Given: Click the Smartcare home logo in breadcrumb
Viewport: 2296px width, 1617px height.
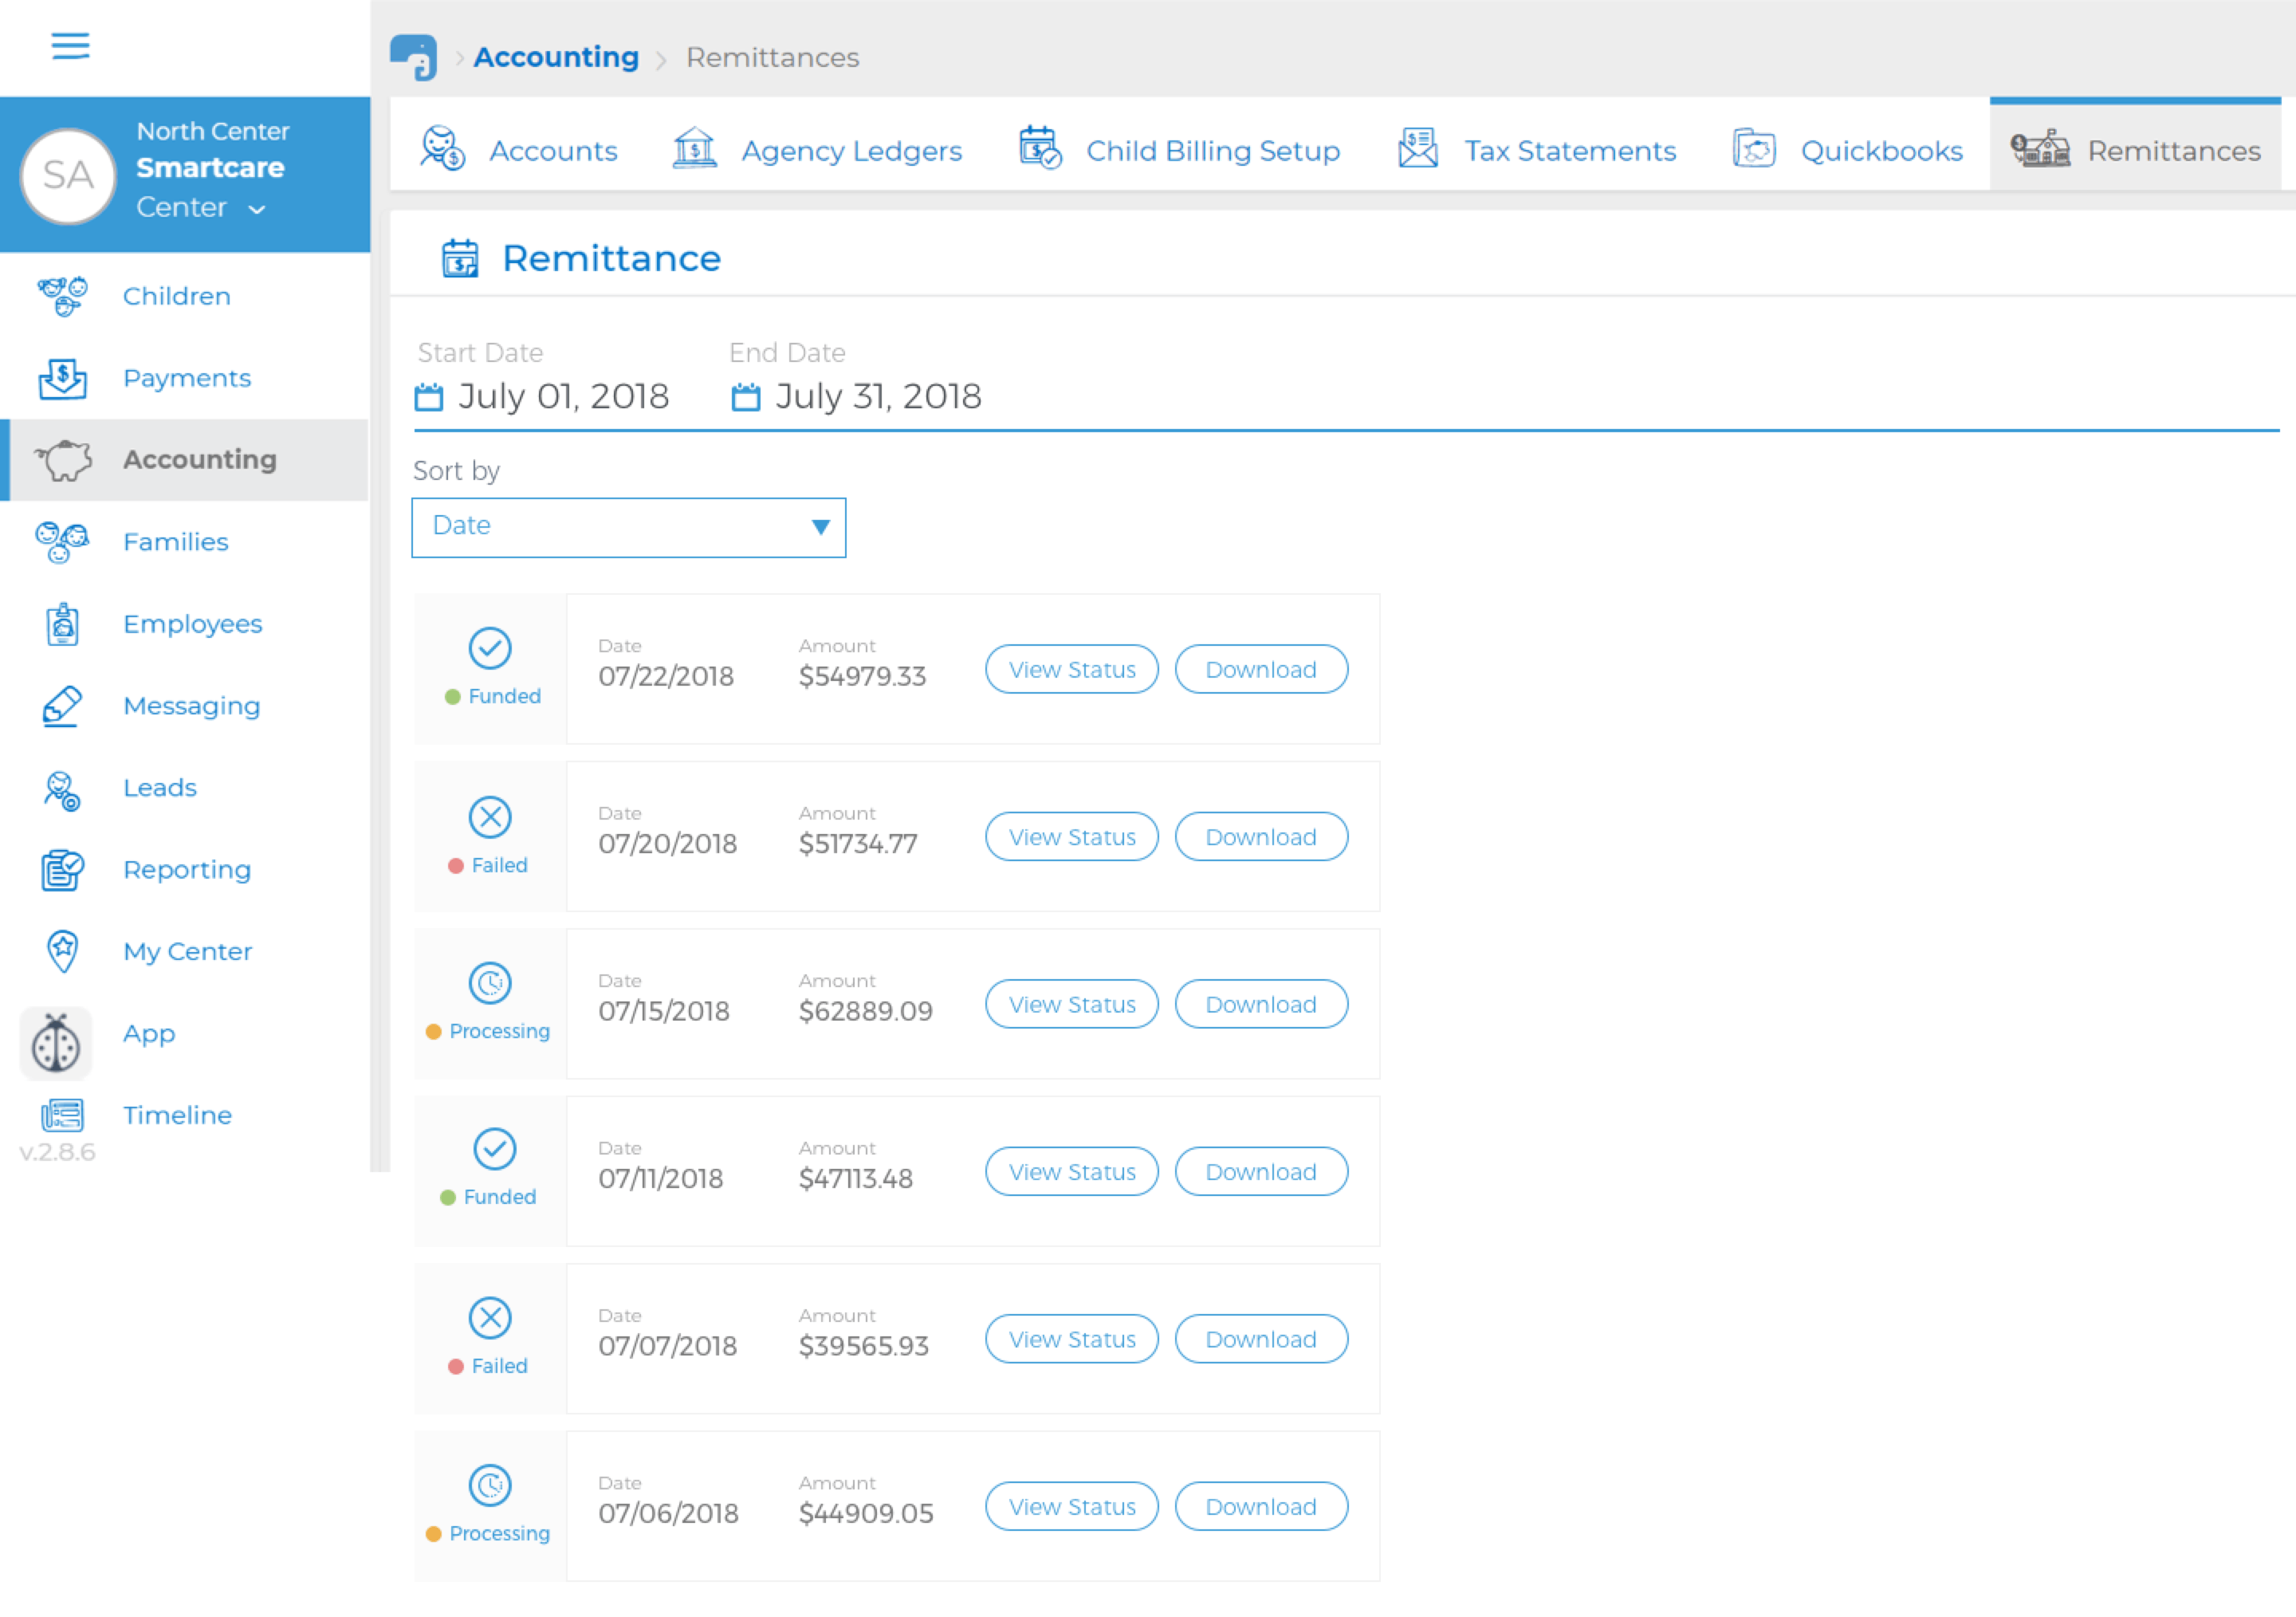Looking at the screenshot, I should click(x=414, y=57).
